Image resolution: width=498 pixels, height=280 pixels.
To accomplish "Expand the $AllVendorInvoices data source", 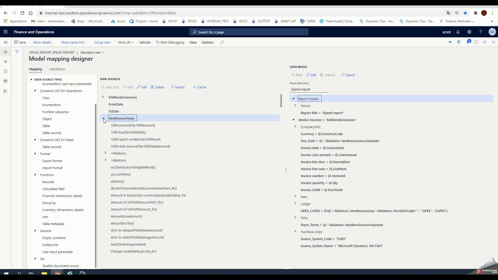I will click(x=103, y=97).
